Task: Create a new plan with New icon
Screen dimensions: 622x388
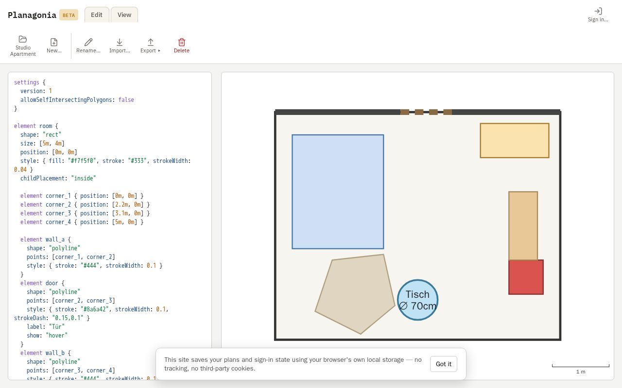Action: pyautogui.click(x=54, y=46)
